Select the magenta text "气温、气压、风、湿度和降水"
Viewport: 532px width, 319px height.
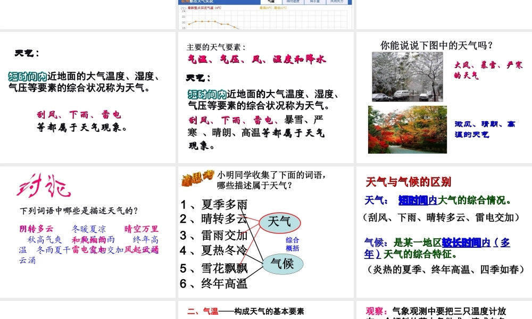click(257, 60)
